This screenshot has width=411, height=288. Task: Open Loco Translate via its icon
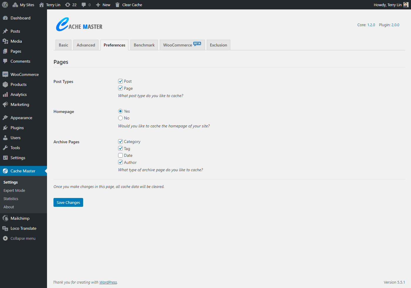coord(5,228)
